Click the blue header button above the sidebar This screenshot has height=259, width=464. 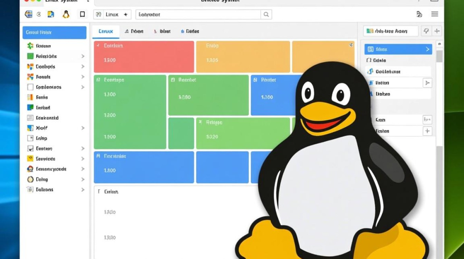[x=54, y=32]
